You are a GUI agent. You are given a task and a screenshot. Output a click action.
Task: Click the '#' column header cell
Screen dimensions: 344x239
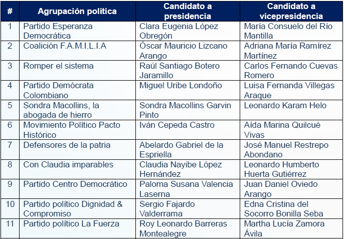coord(10,11)
